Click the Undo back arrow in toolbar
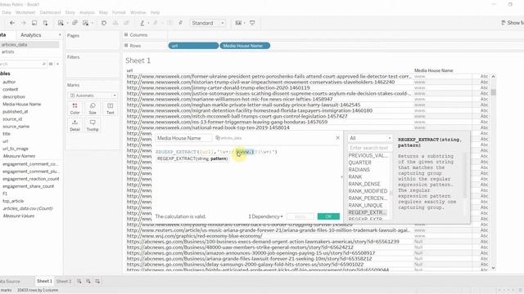 [12, 23]
